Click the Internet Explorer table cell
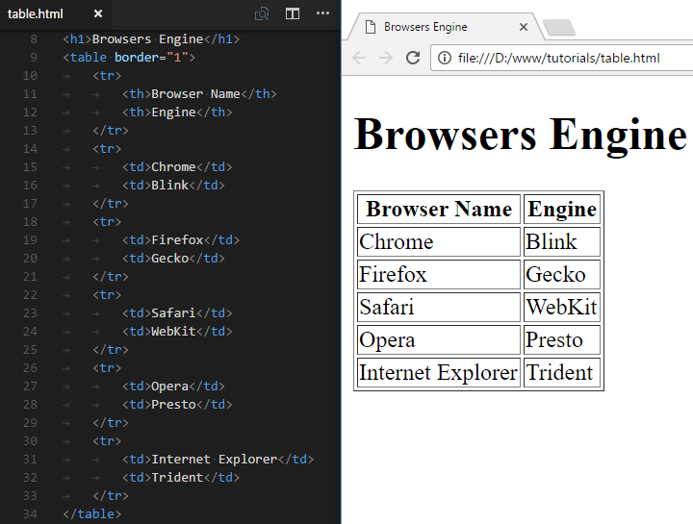This screenshot has width=693, height=524. [439, 372]
